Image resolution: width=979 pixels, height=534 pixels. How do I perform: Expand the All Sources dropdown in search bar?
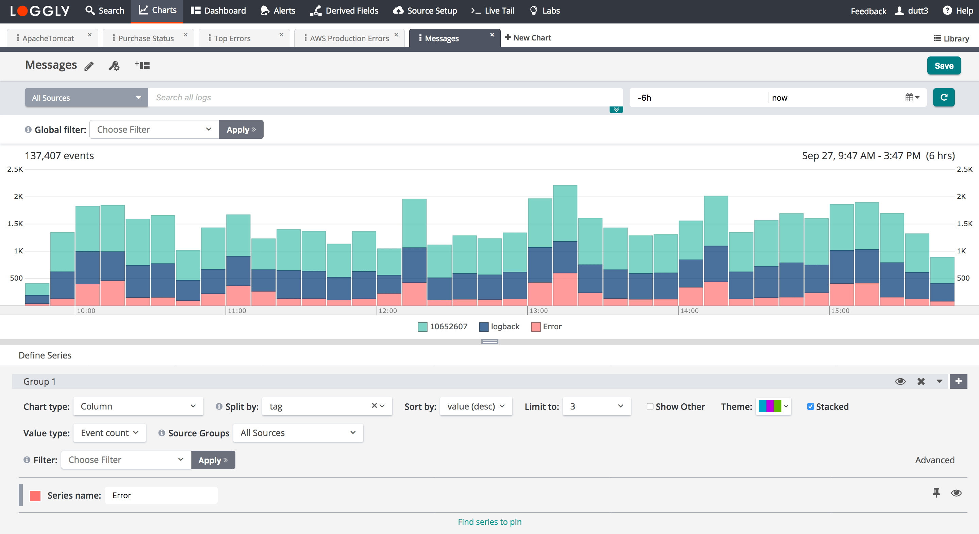click(86, 98)
